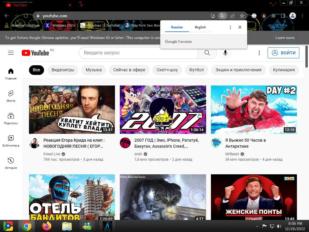Open the taskbar clock showing 8:06 PM
This screenshot has width=309, height=232.
(x=295, y=226)
